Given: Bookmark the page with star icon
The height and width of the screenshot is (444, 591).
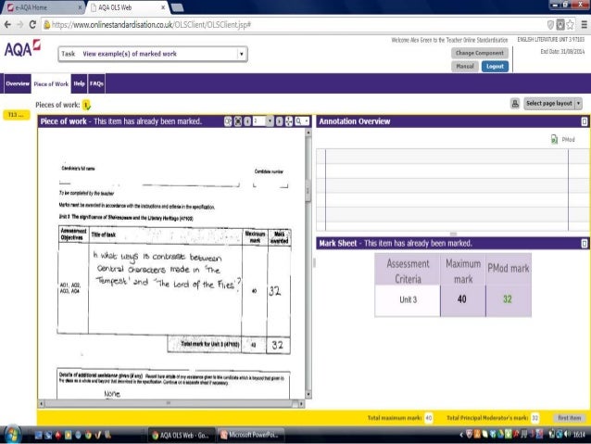Looking at the screenshot, I should tap(571, 25).
